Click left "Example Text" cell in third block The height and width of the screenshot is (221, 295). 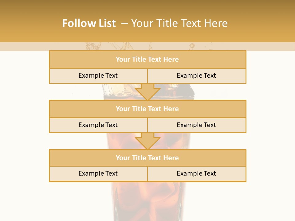(98, 174)
